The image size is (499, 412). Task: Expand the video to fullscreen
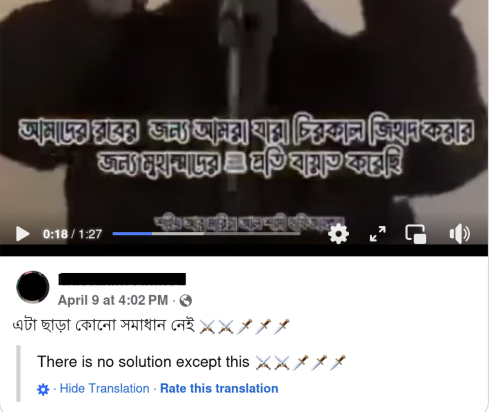coord(378,234)
